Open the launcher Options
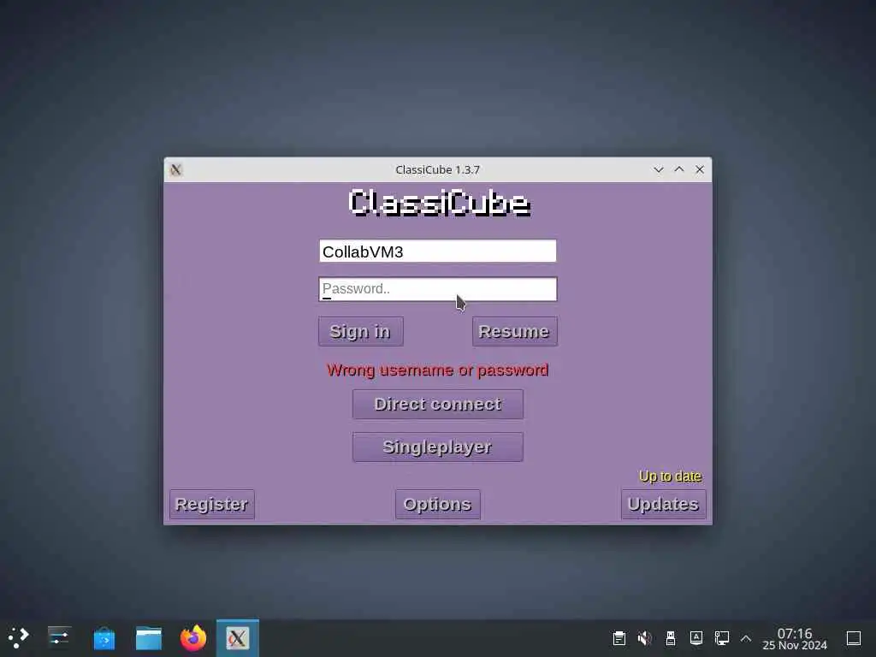 (x=437, y=505)
